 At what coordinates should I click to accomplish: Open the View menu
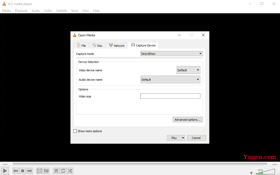(x=86, y=11)
